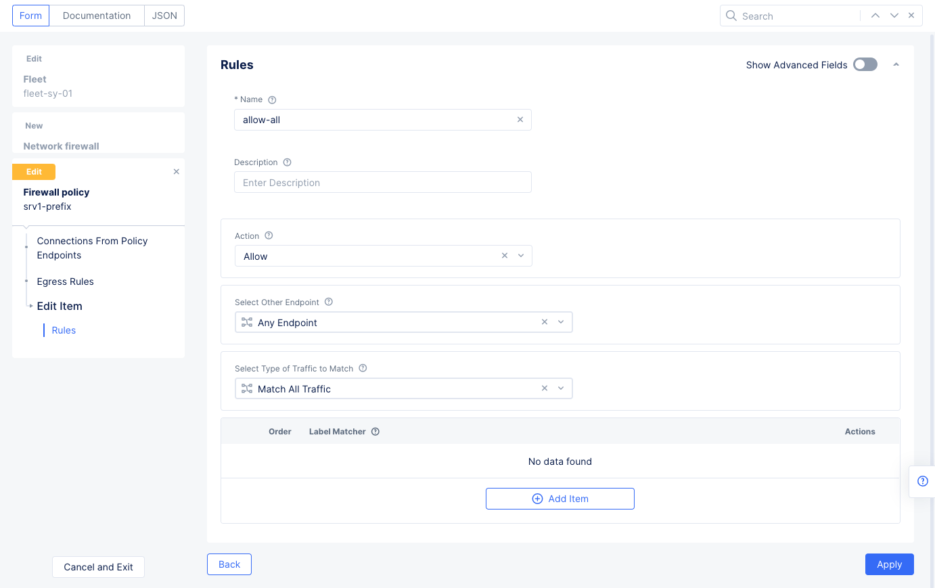Open the Match All Traffic dropdown
Viewport: 935px width, 588px height.
click(561, 388)
